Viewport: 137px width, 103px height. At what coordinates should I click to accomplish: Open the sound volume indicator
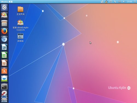point(124,2)
